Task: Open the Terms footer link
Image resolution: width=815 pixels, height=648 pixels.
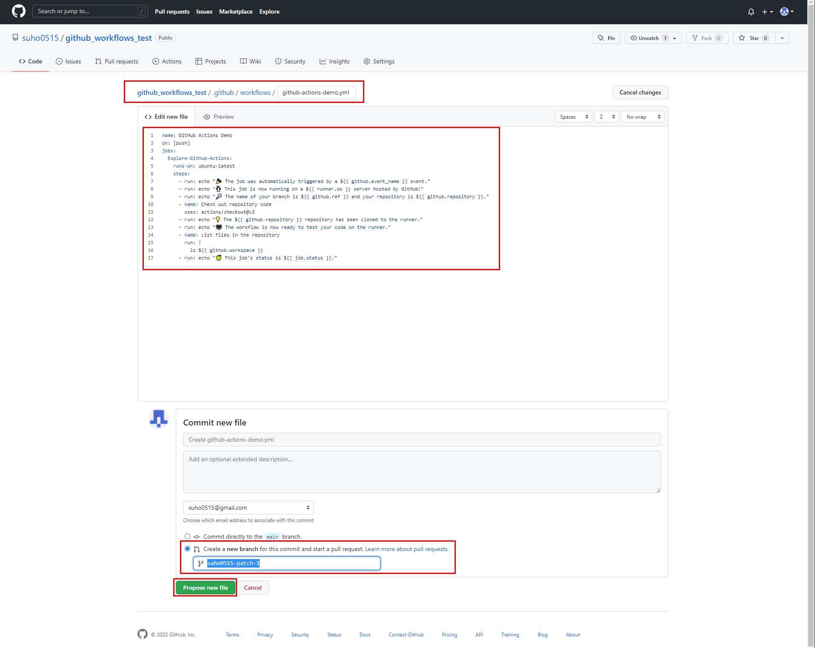Action: pos(232,634)
